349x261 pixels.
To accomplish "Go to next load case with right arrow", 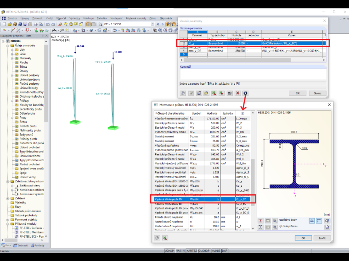I will (x=163, y=24).
